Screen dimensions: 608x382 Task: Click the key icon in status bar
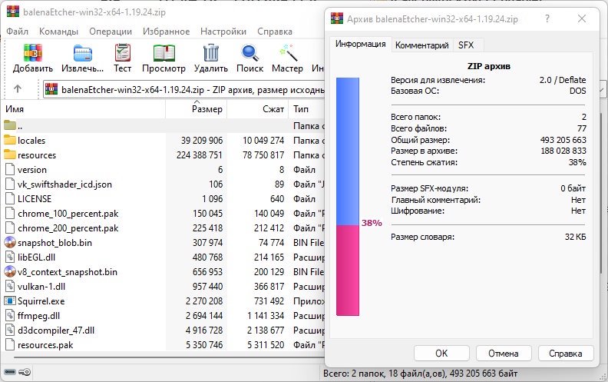[25, 372]
